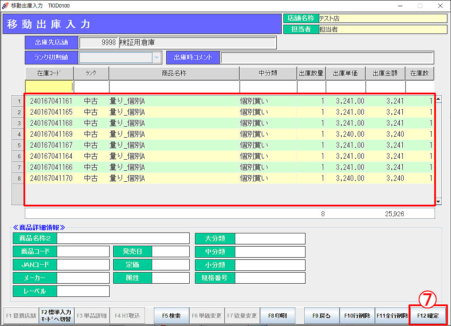Click the yellow 在庫コード entry cell
451x326 pixels.
[x=49, y=87]
